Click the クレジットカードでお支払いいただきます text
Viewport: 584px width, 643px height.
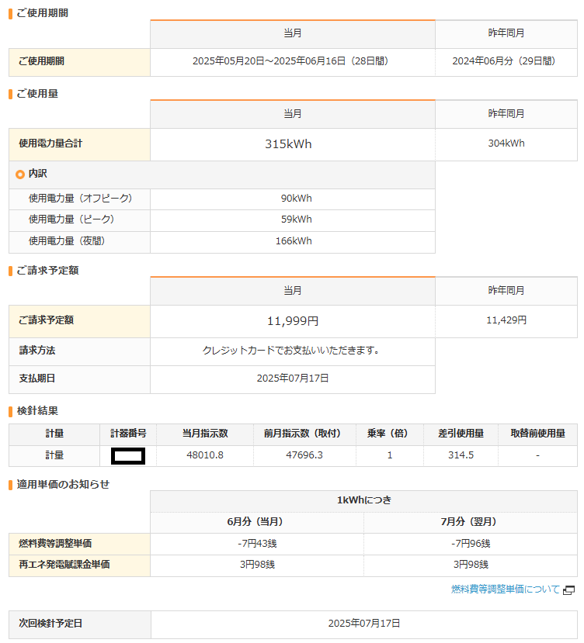(290, 351)
